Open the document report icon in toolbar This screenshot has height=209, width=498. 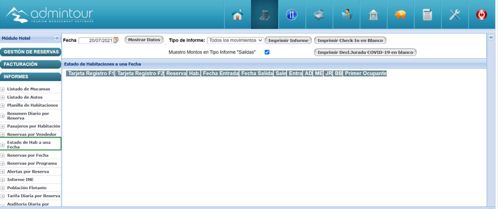(427, 15)
